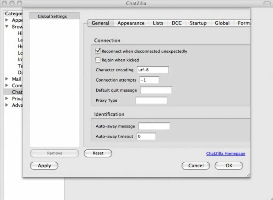Click the Apply button

(x=44, y=166)
